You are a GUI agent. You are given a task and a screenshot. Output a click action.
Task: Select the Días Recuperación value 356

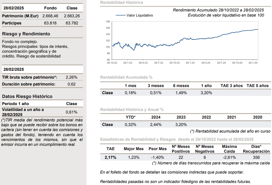[256, 158]
